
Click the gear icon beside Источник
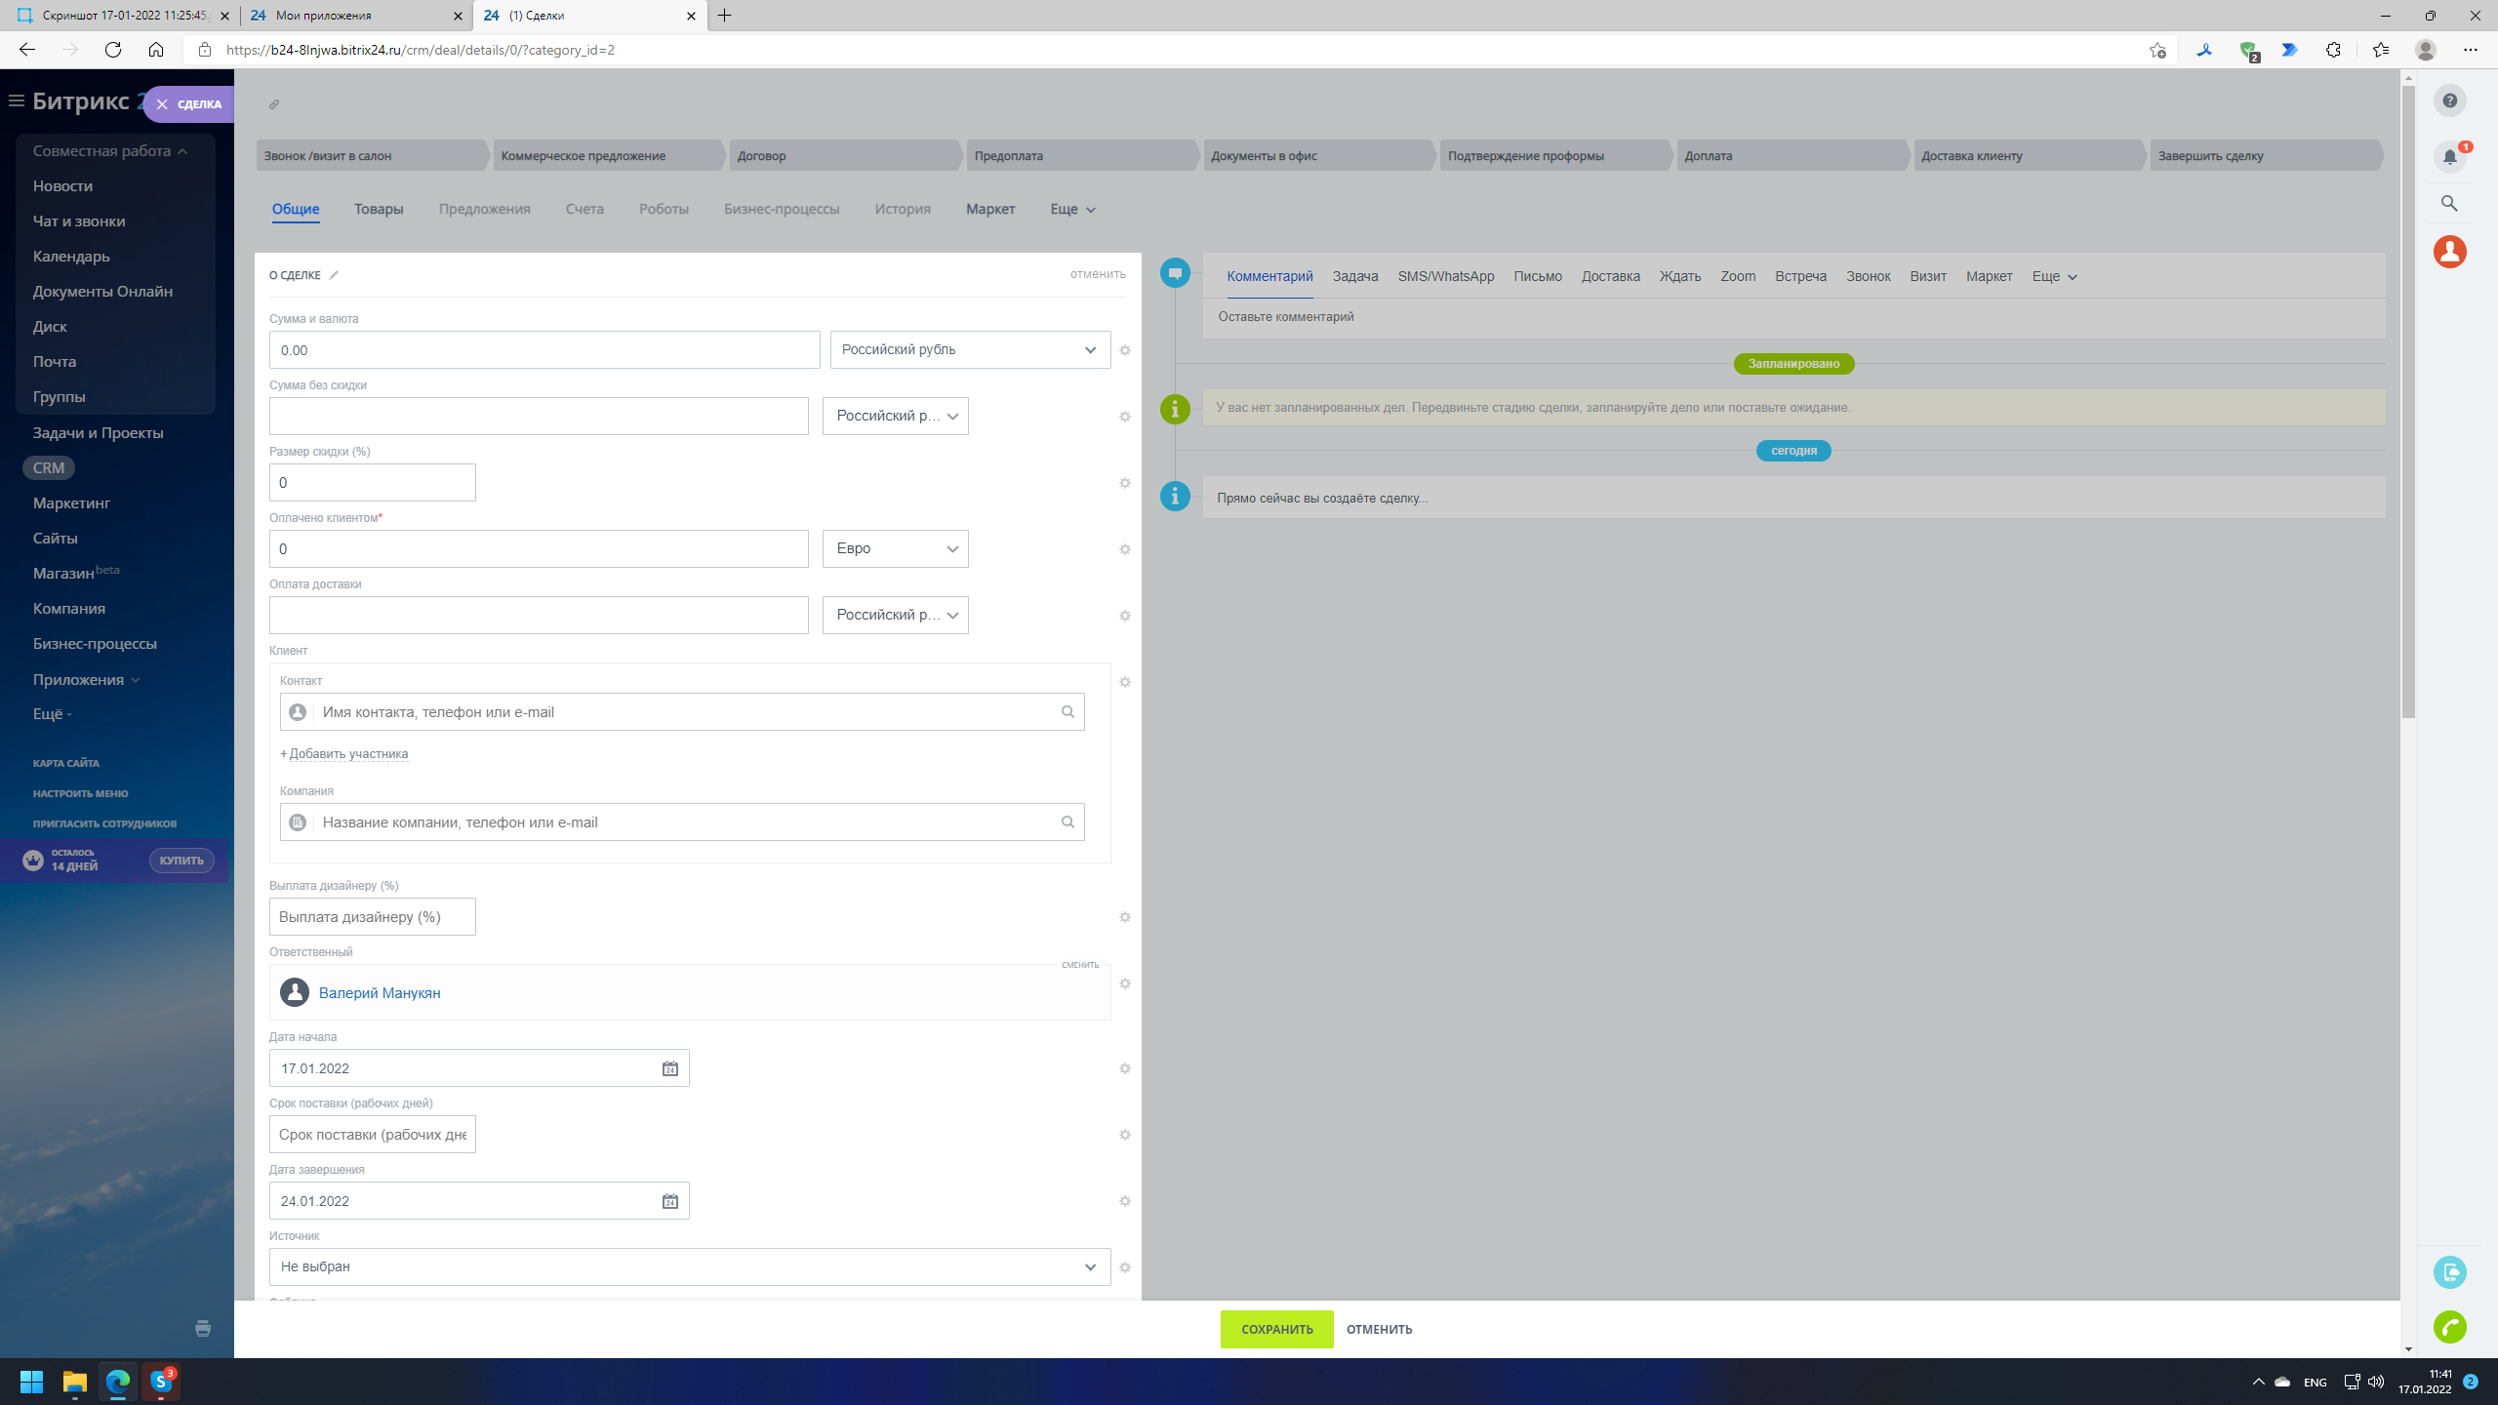tap(1125, 1267)
